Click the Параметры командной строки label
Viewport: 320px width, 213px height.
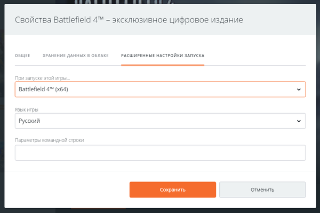[50, 140]
